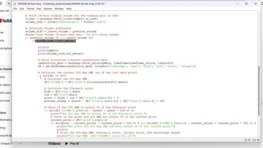Viewport: 263px width, 148px height.
Task: Open the File menu
Action: [15, 9]
